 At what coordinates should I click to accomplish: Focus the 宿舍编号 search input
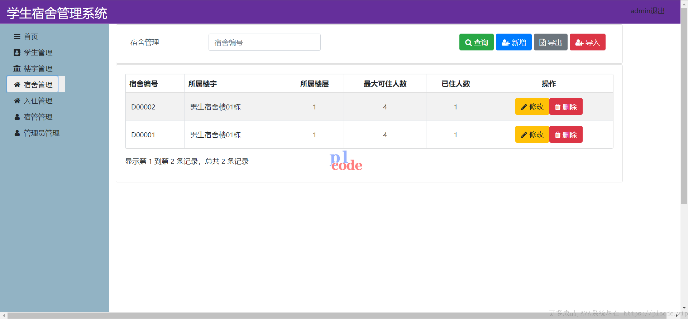[264, 42]
